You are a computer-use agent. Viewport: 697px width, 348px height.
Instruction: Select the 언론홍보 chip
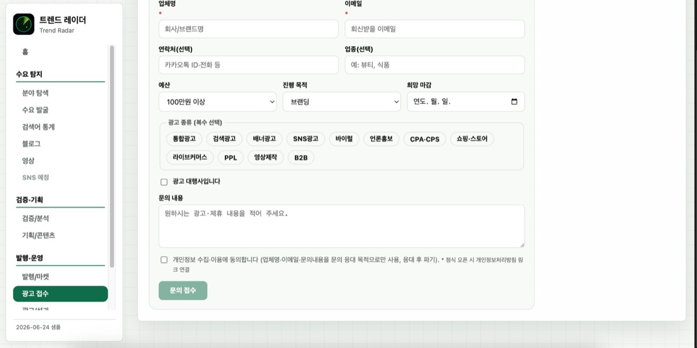[x=382, y=139]
